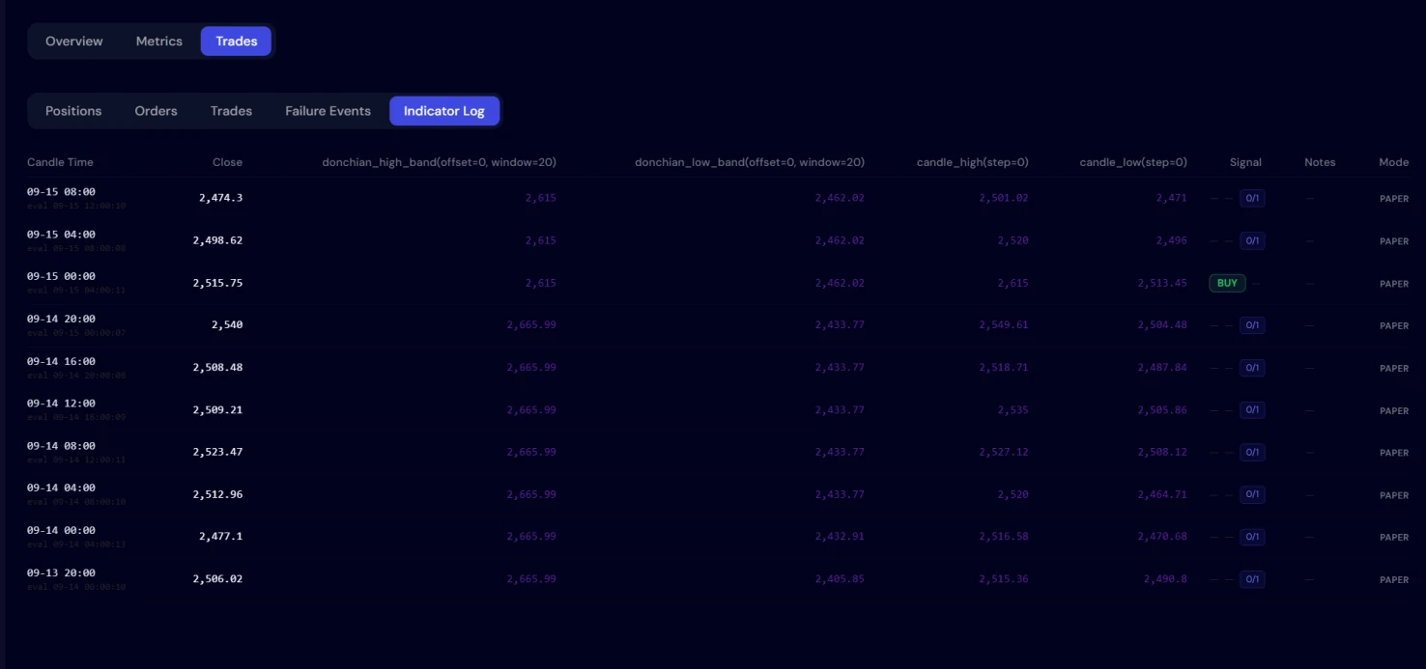Screen dimensions: 1426x669
Task: Switch to Failure Events sub-tab
Action: tap(328, 111)
